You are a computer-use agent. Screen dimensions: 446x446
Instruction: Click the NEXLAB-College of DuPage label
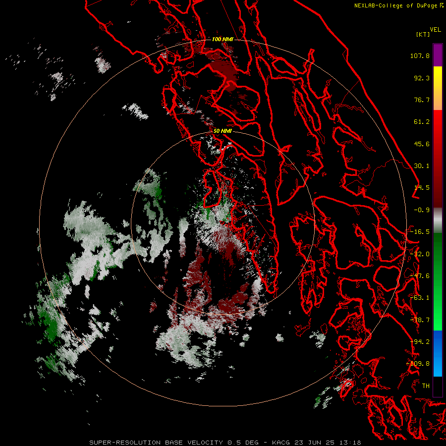(398, 5)
